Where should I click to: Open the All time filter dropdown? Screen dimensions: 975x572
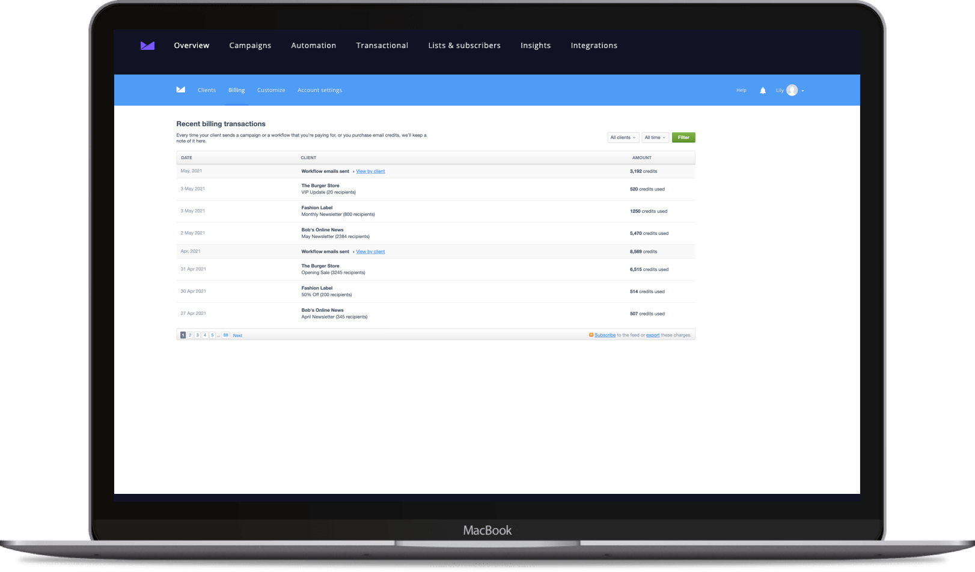(655, 137)
